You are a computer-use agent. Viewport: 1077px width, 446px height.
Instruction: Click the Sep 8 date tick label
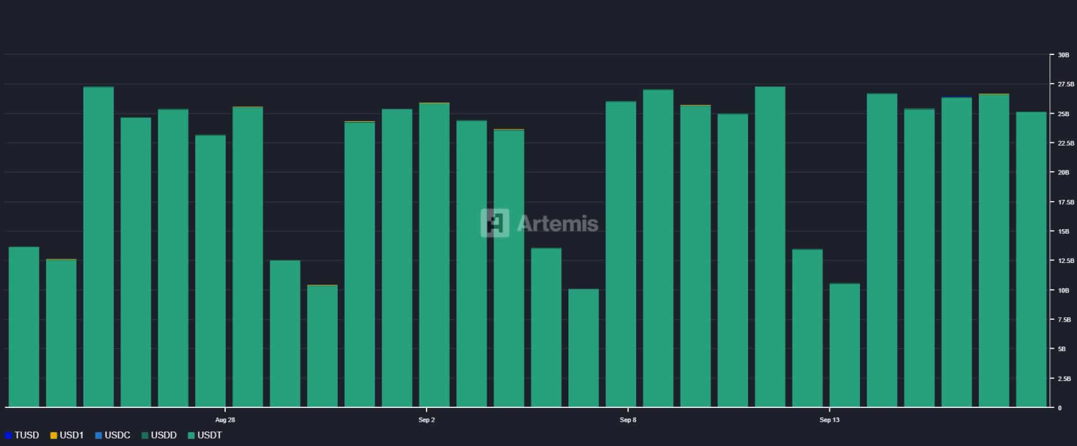click(628, 420)
